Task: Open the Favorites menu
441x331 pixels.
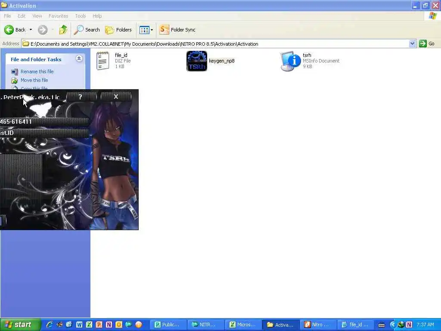Action: 58,16
